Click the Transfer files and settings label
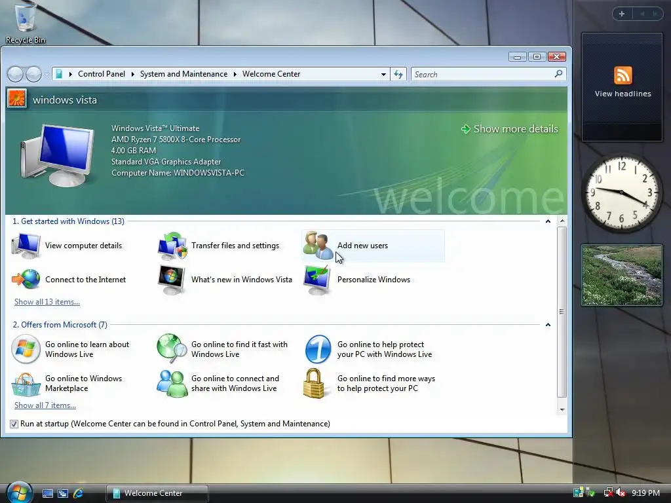The height and width of the screenshot is (503, 671). pos(235,246)
